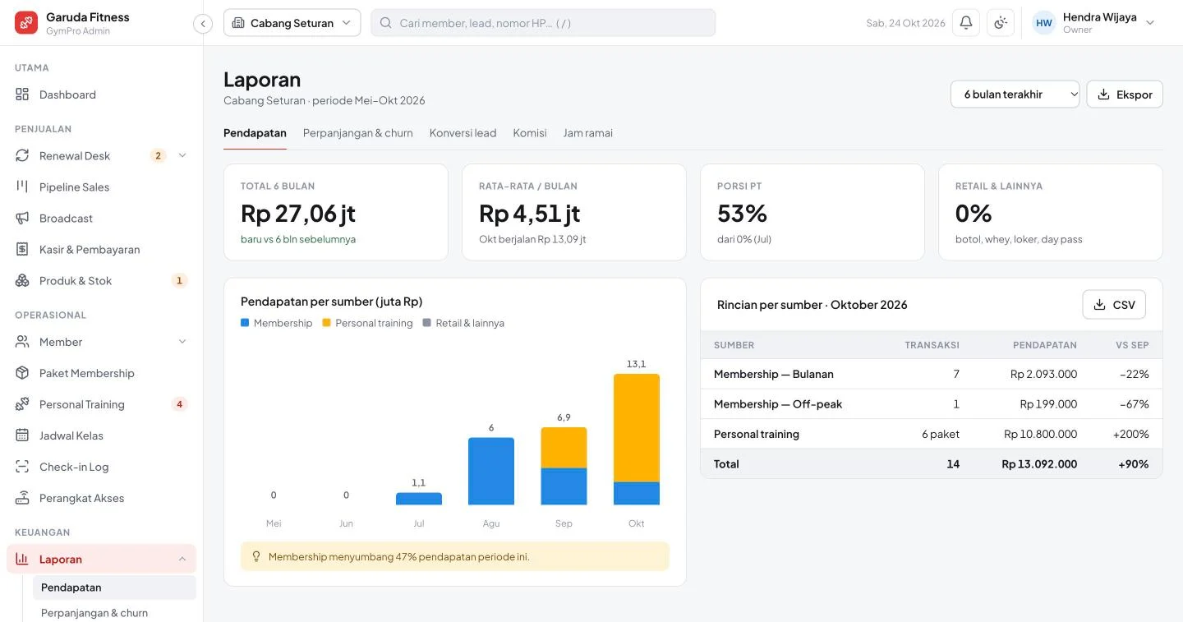Screen dimensions: 1183x622
Task: Click the HW user avatar
Action: [1044, 23]
